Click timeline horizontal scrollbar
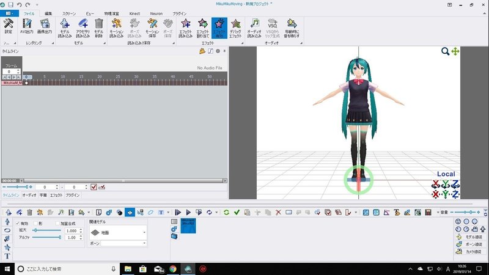The width and height of the screenshot is (489, 275). [x=123, y=180]
